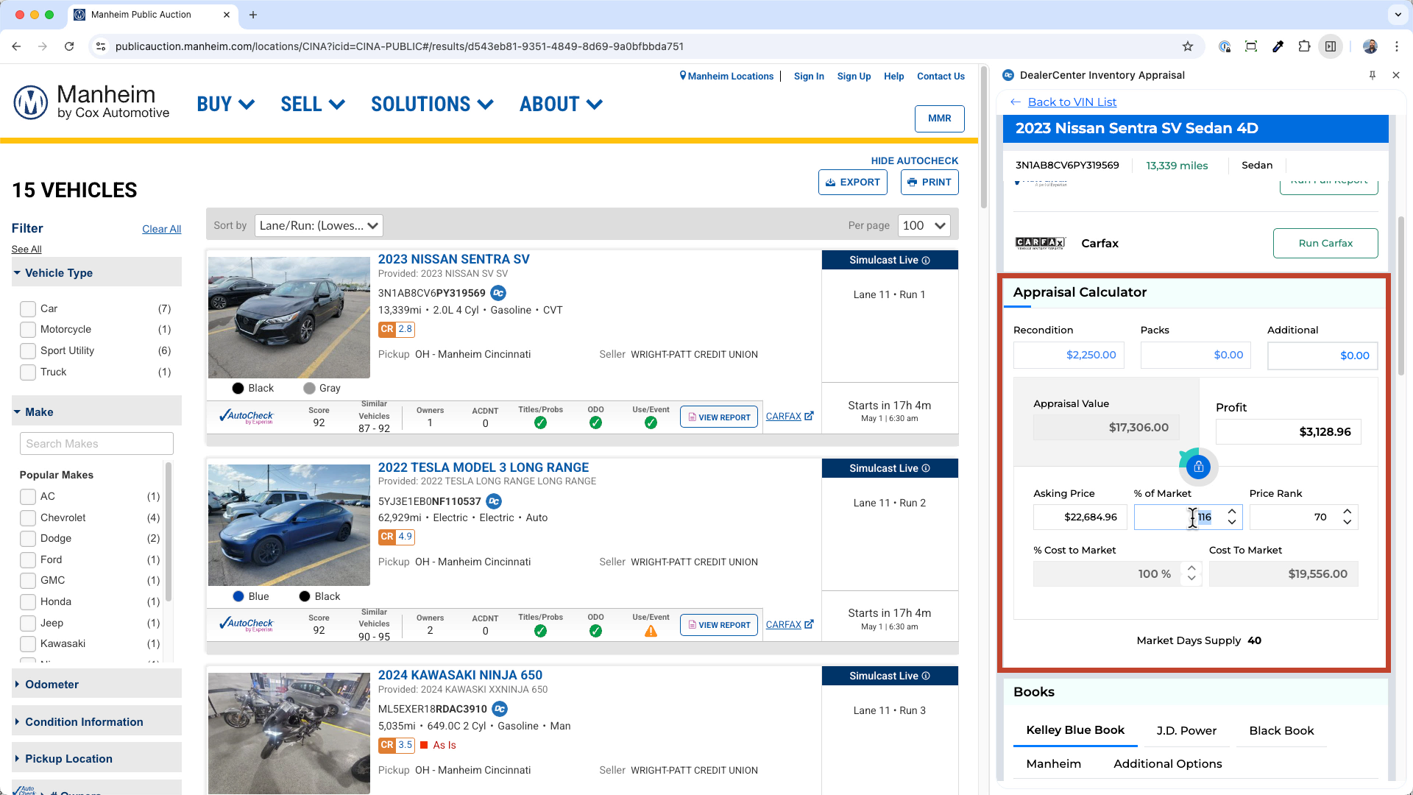Click the EXPORT button
Screen dimensions: 1413x795
(x=853, y=183)
